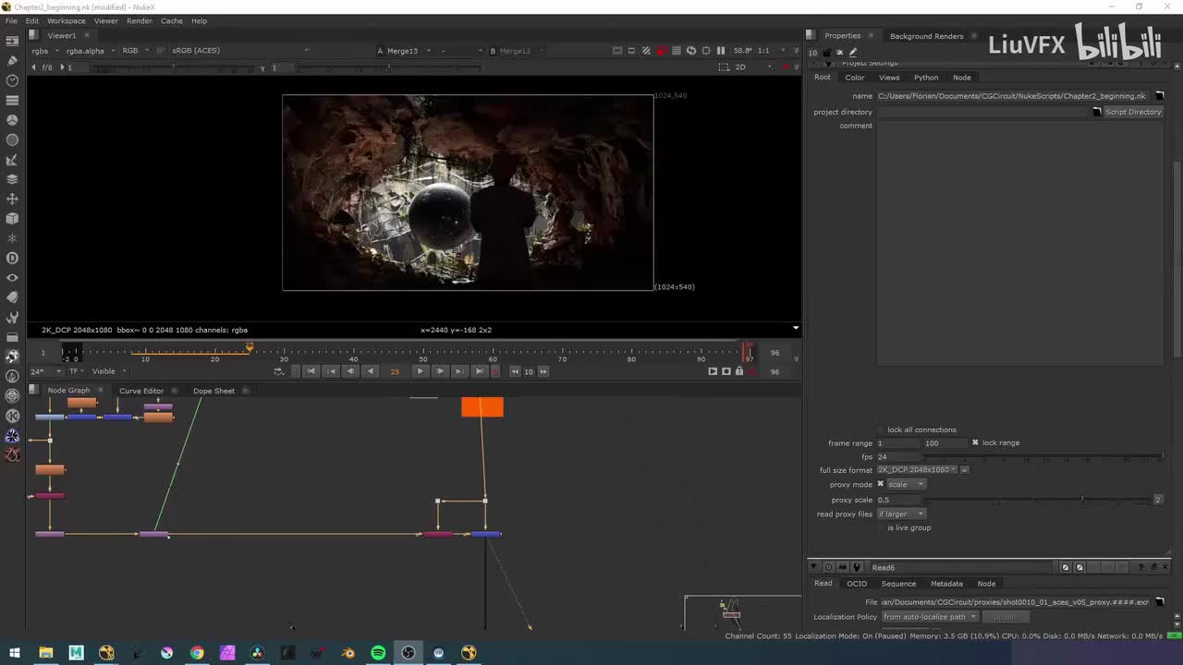
Task: Close the Read6 properties panel
Action: [x=1165, y=567]
